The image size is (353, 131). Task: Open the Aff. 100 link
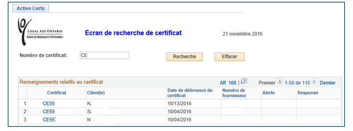pos(228,83)
